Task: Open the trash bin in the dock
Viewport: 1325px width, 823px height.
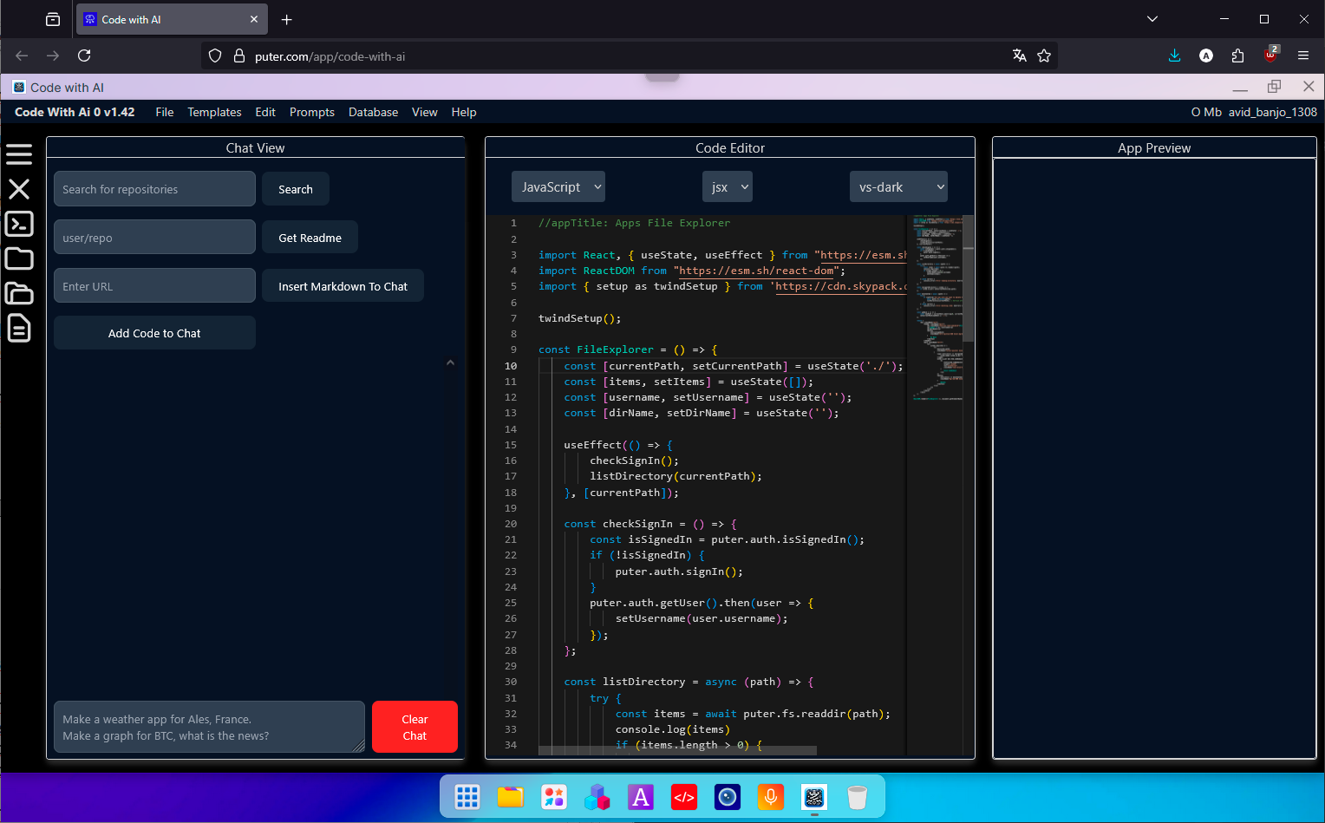Action: pyautogui.click(x=857, y=796)
